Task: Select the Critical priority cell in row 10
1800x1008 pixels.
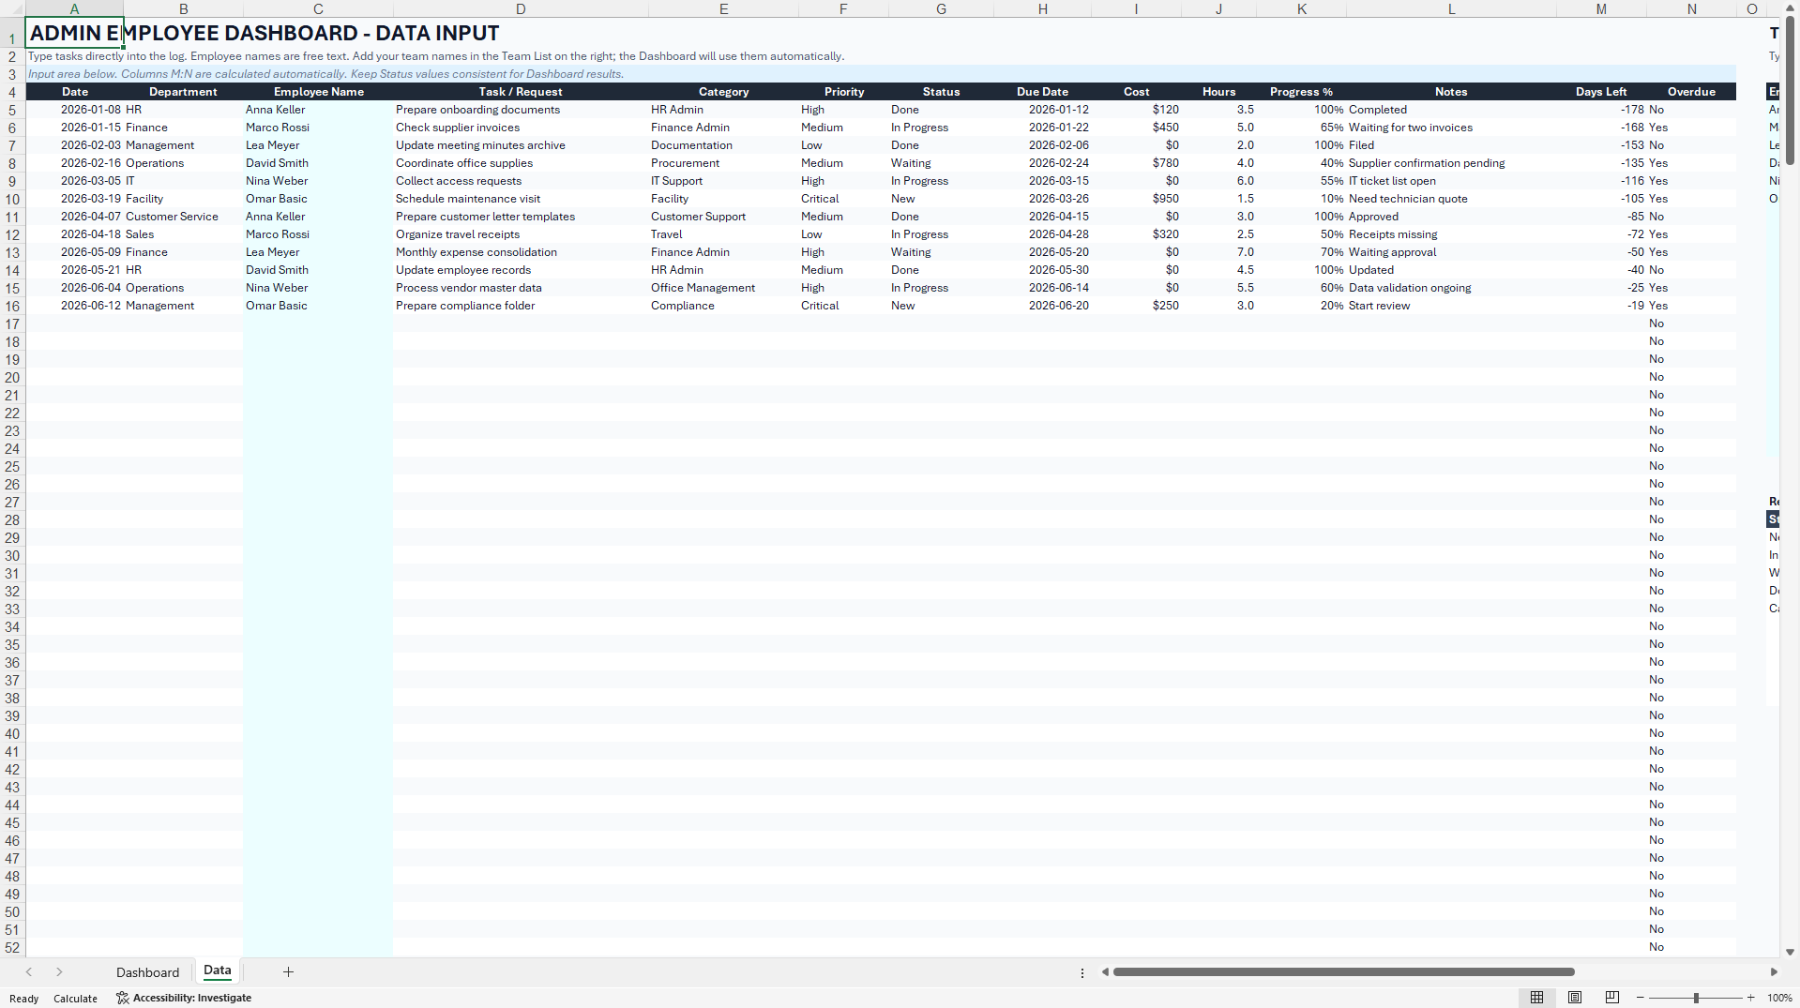Action: pyautogui.click(x=843, y=199)
